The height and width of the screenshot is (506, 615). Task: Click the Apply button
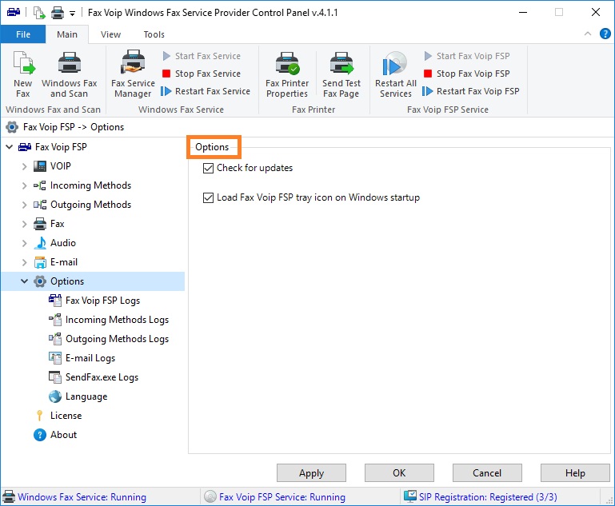click(x=311, y=473)
